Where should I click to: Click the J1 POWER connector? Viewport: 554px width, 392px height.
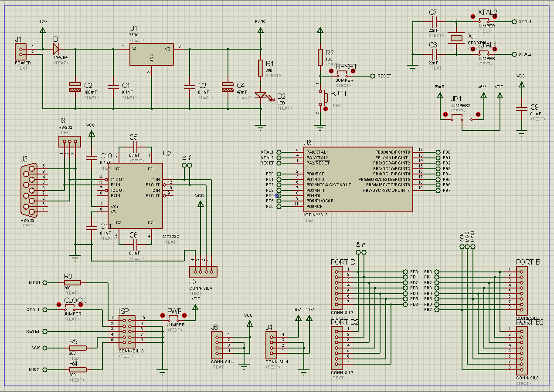point(20,52)
